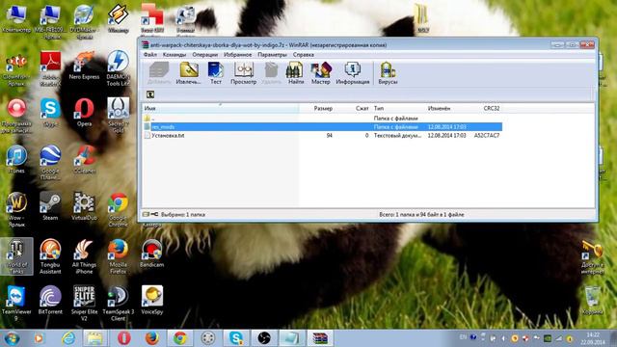Open the Windows Start menu
Screen dimensions: 617x347
pos(13,338)
